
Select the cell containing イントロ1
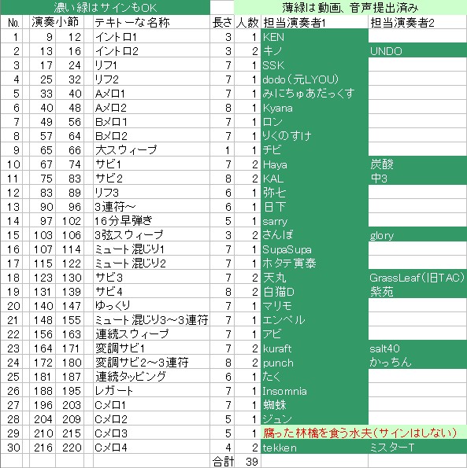click(151, 37)
